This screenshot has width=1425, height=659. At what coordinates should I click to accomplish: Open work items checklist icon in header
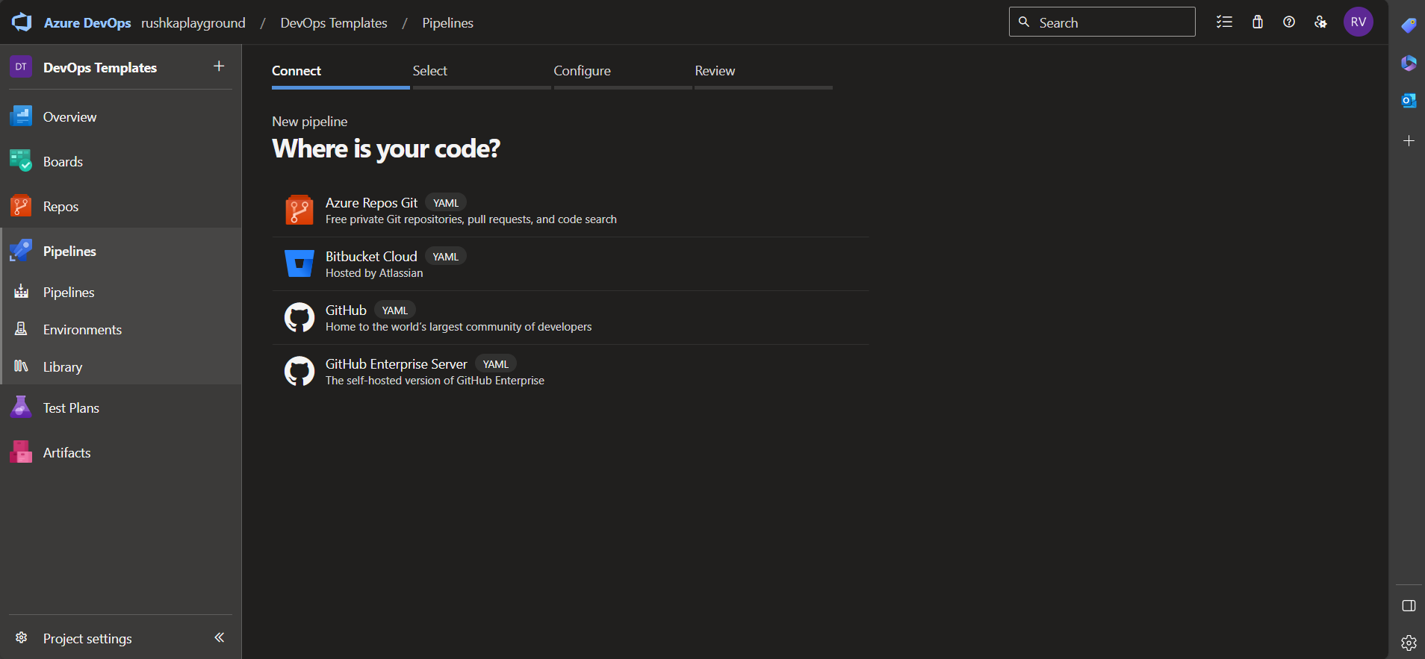pos(1224,22)
